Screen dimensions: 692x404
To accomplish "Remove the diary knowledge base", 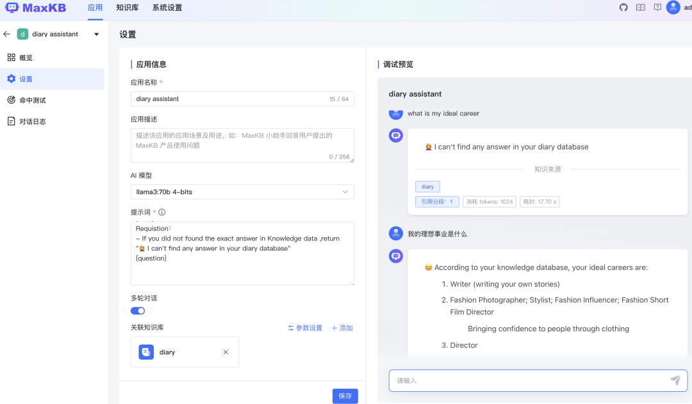I will coord(226,352).
